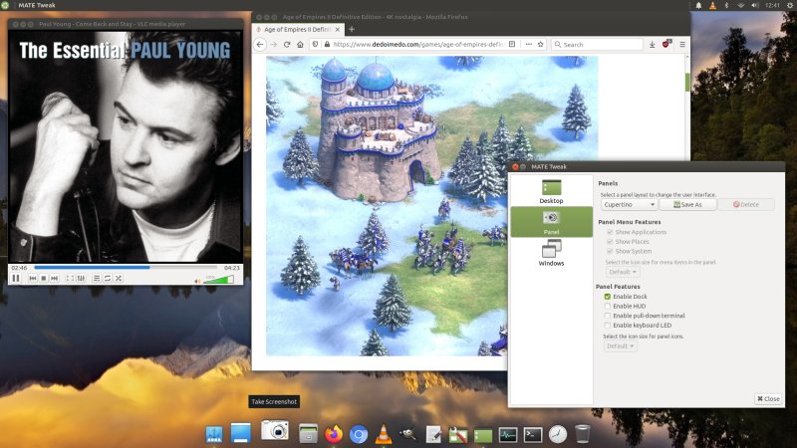The width and height of the screenshot is (797, 448).
Task: Select the Age of Empires II tab
Action: click(298, 30)
